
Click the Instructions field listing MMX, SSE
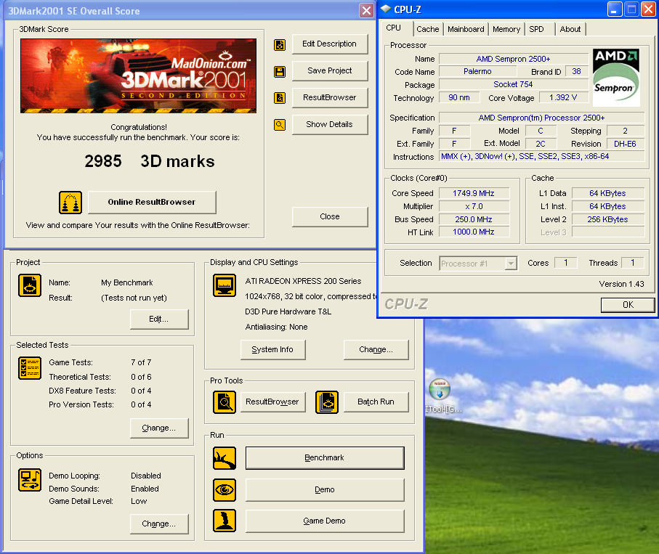541,157
